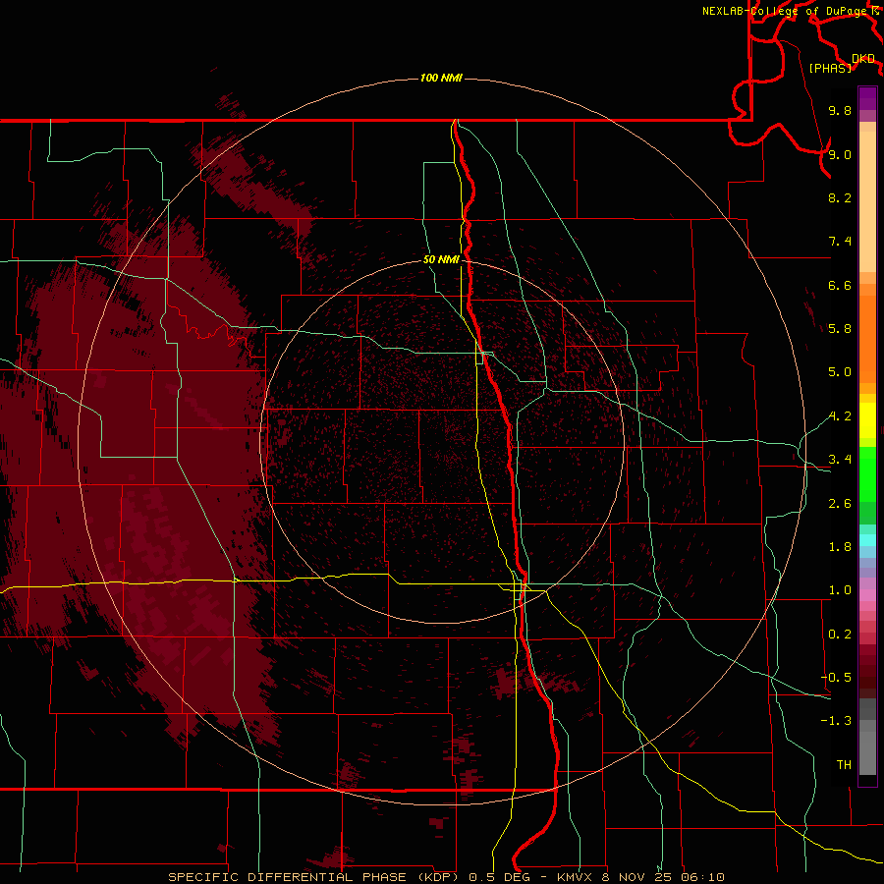Screen dimensions: 884x884
Task: Click the 1.0 value on the color scale
Action: [840, 590]
